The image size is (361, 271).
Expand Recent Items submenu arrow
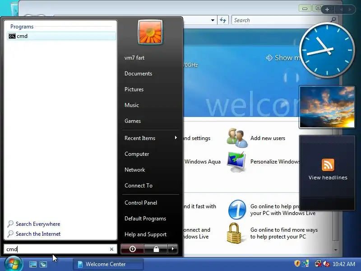176,138
